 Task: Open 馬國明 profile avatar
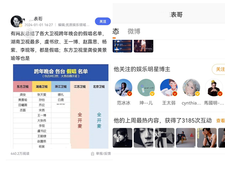(x=214, y=87)
